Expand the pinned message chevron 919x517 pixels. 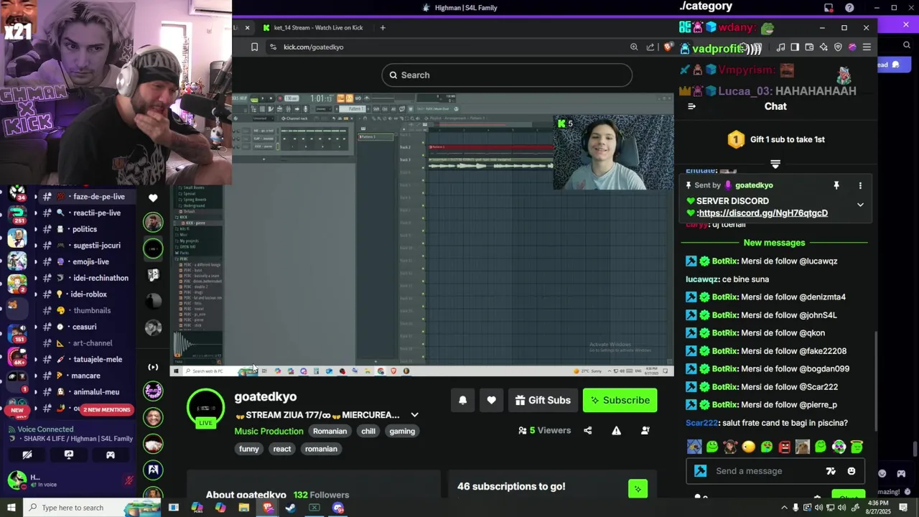[x=860, y=205]
